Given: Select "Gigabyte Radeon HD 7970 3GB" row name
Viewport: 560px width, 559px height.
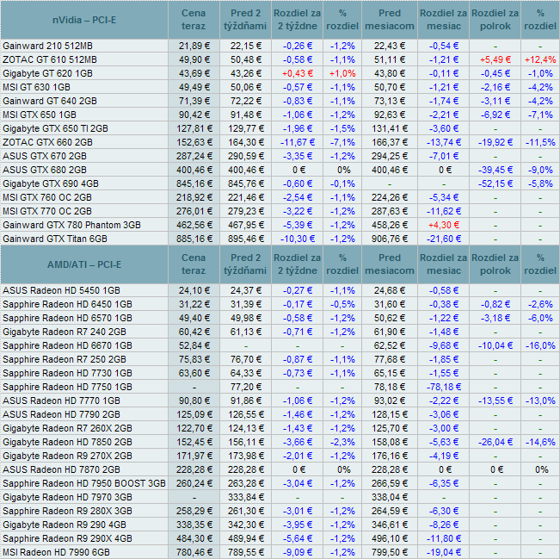Looking at the screenshot, I should point(67,497).
